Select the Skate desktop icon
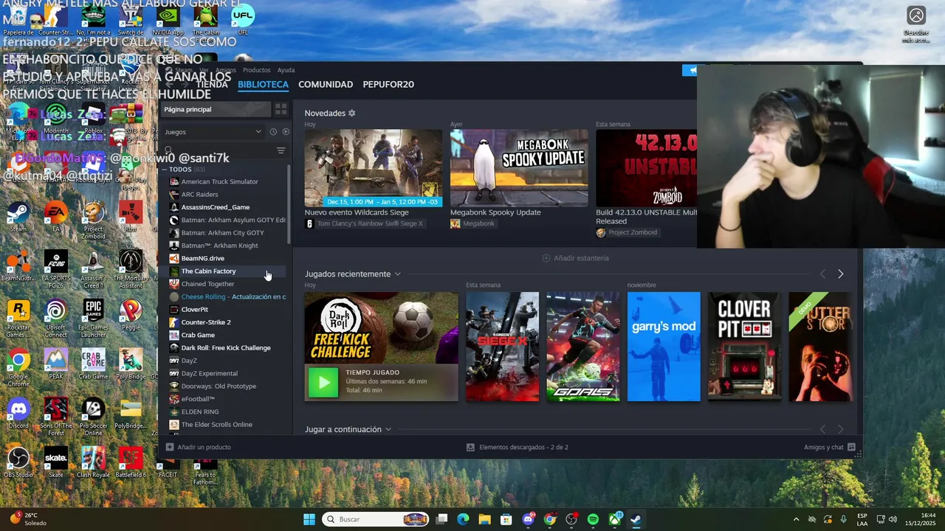 point(55,462)
